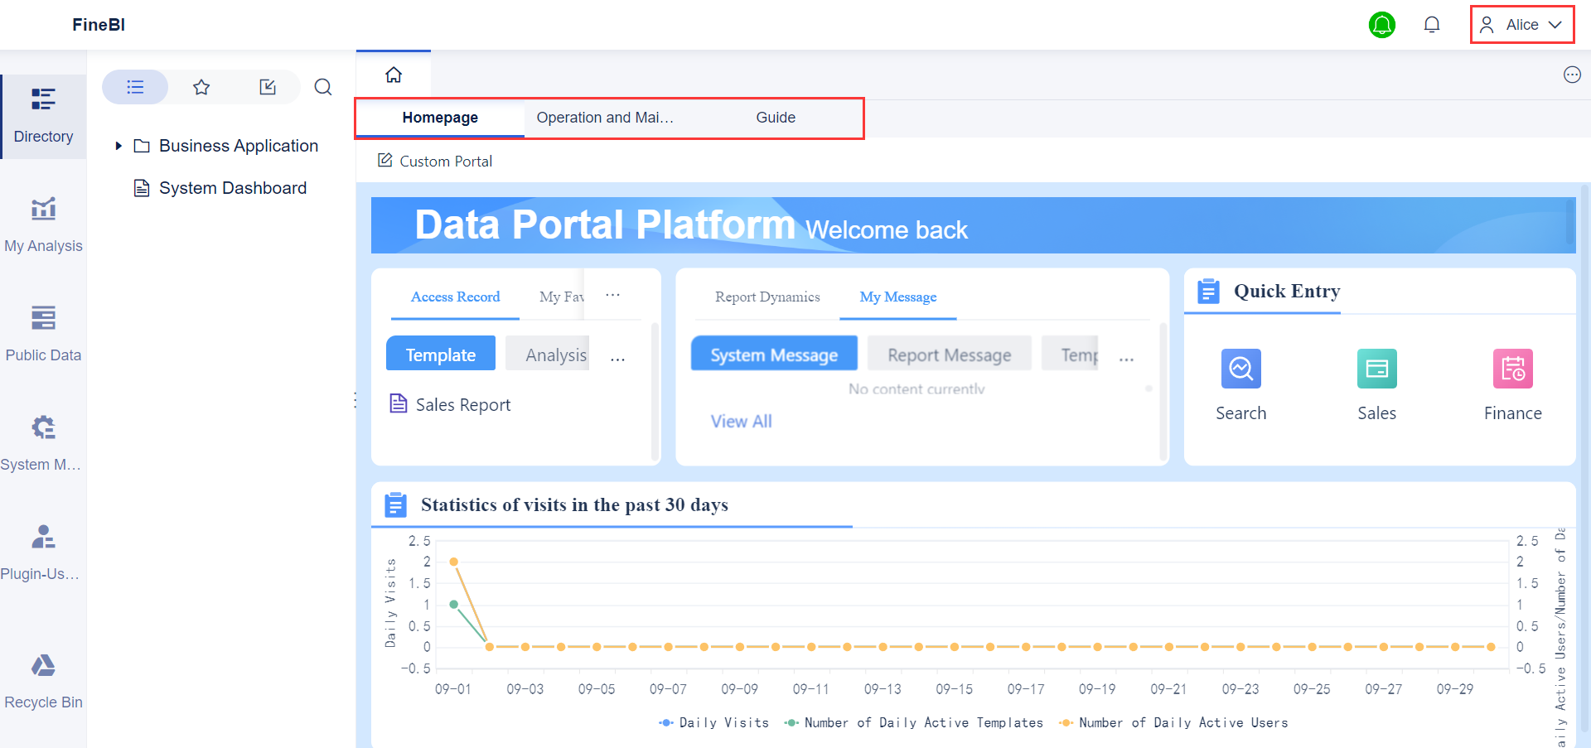Click the directory search magnifier icon
This screenshot has height=748, width=1591.
(323, 87)
